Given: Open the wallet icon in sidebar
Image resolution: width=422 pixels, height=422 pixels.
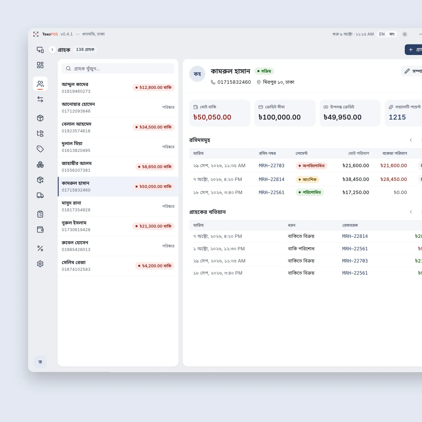Looking at the screenshot, I should click(x=40, y=230).
